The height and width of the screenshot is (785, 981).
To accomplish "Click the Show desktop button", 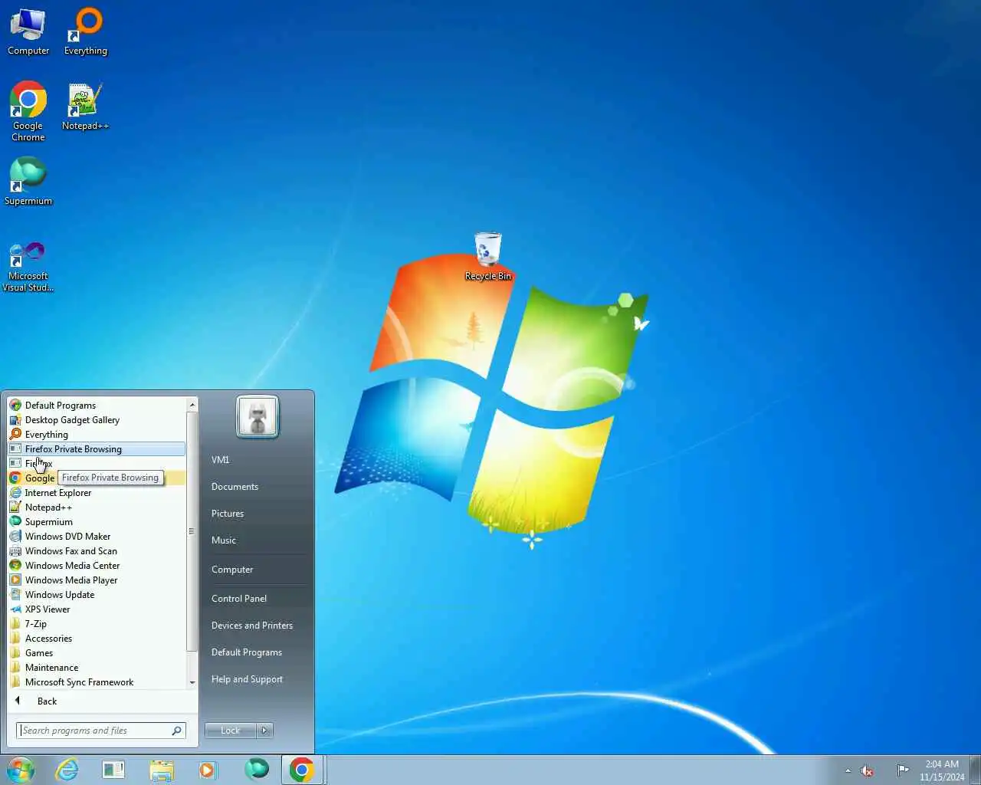I will [x=975, y=770].
